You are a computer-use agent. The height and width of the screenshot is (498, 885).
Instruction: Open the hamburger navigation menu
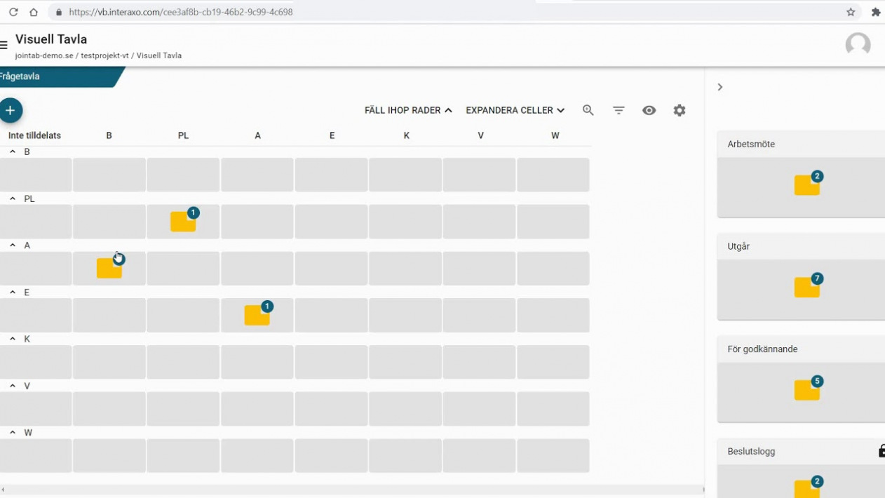click(4, 46)
